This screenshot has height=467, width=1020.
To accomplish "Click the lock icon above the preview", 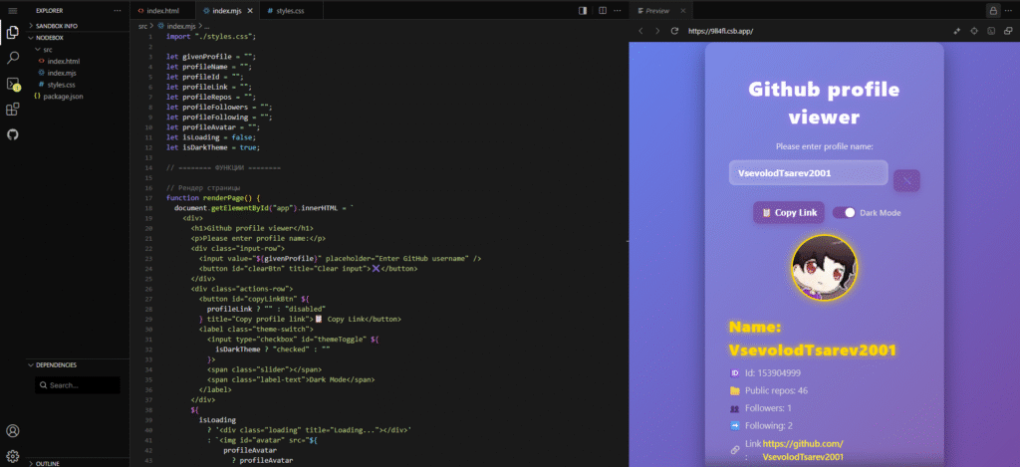I will click(992, 10).
